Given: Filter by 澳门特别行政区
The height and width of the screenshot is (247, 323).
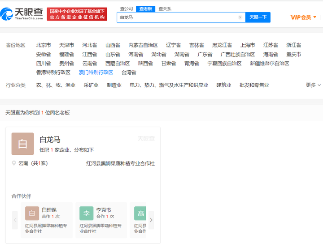Looking at the screenshot, I should [96, 72].
